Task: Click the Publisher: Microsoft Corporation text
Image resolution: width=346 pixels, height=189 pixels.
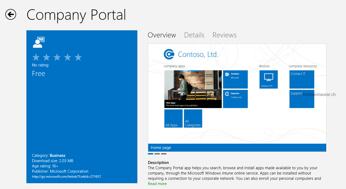Action: coord(60,171)
